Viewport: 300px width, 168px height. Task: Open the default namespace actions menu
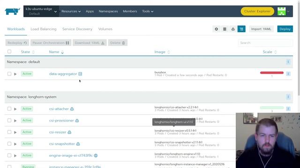pos(288,62)
